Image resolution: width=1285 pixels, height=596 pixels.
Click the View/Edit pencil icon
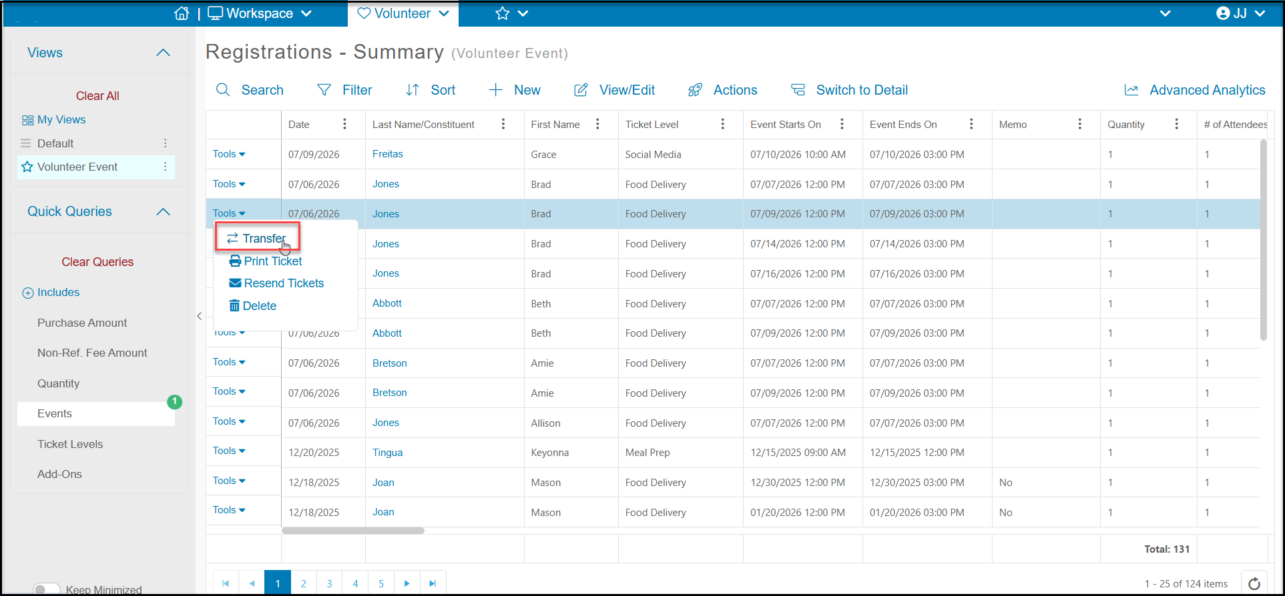[x=581, y=90]
